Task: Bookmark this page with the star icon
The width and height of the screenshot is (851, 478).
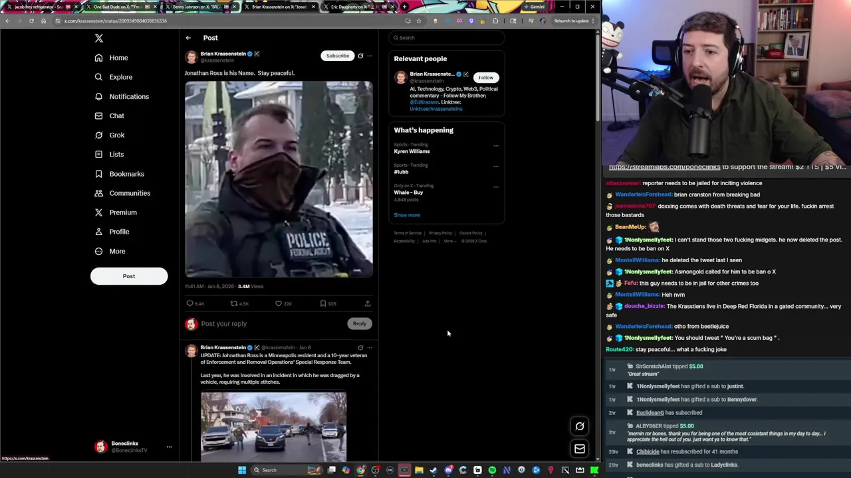Action: coord(418,21)
